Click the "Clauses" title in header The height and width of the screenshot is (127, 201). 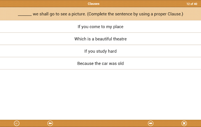93,4
